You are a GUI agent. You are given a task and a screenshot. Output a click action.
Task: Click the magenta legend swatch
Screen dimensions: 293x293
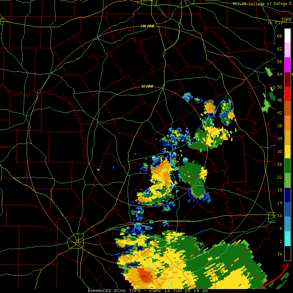click(287, 65)
